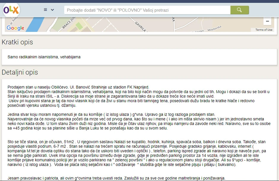The height and width of the screenshot is (181, 279).
Task: Expand the chevron arrow beside the menu icon
Action: pyautogui.click(x=53, y=10)
